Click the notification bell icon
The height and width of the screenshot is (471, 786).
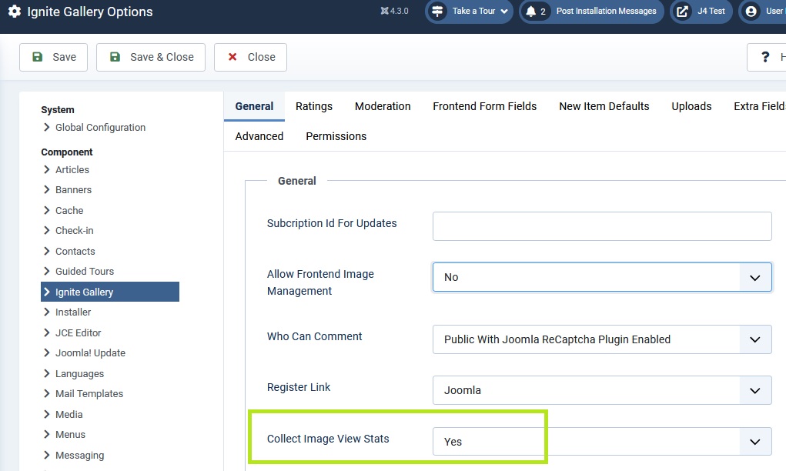(531, 12)
